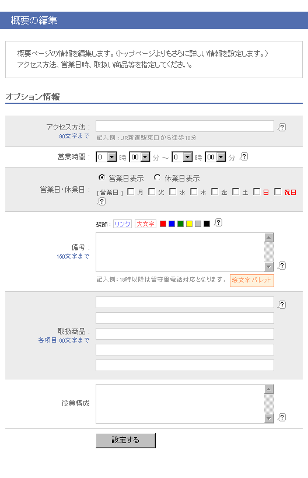Open help icon next to 営業時間 dropdowns
Image resolution: width=308 pixels, height=478 pixels.
coord(244,156)
